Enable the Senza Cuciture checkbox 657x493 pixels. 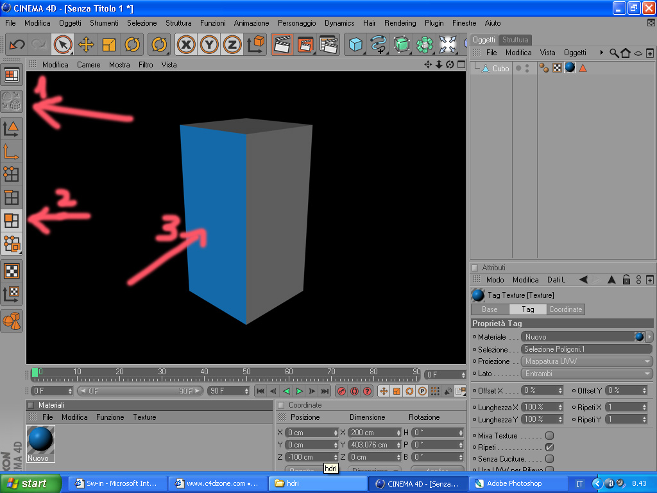(x=549, y=458)
